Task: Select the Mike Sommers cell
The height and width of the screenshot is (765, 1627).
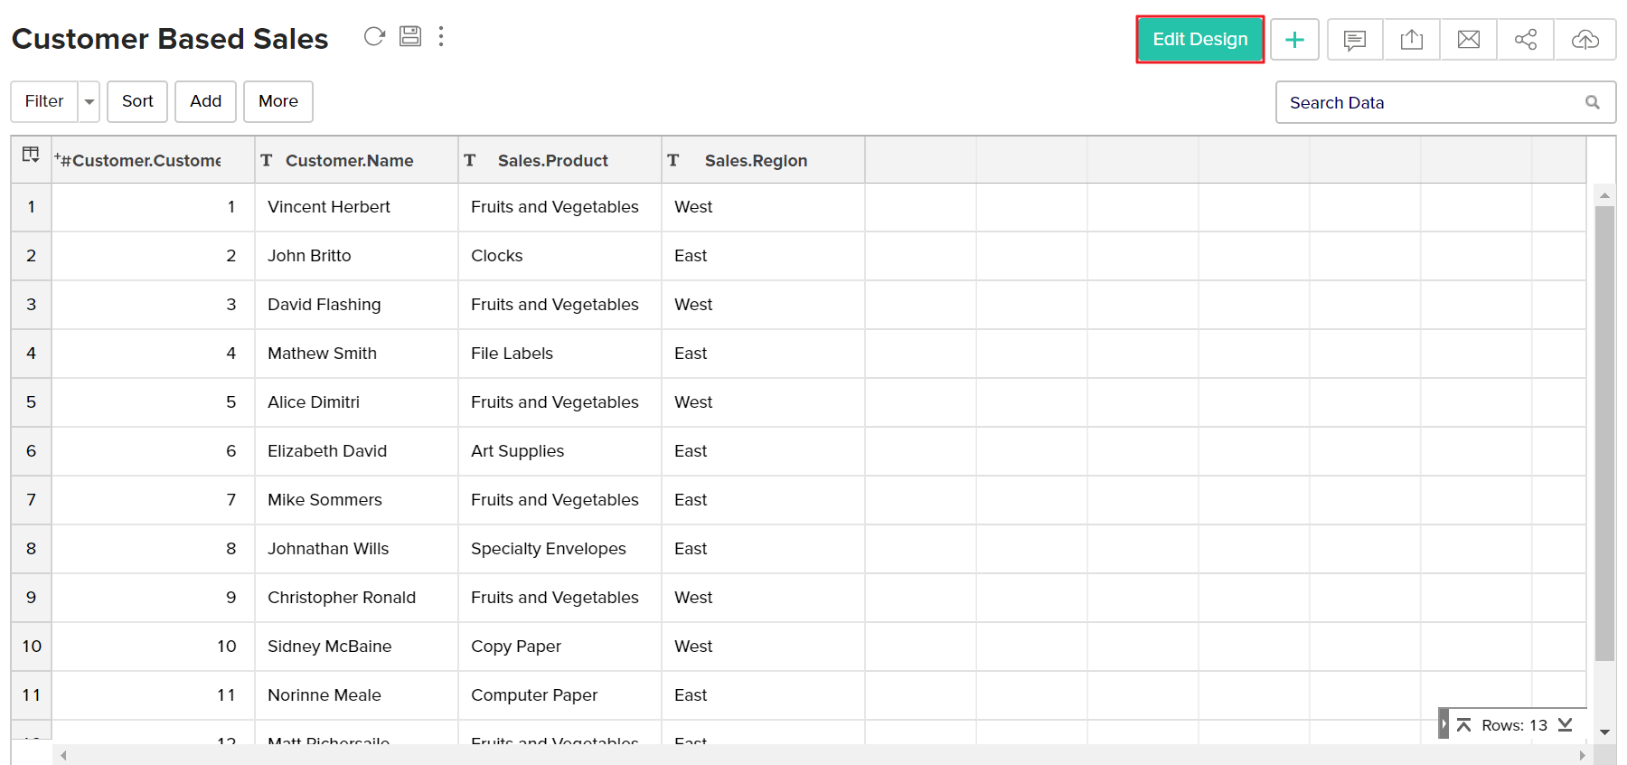Action: point(357,500)
